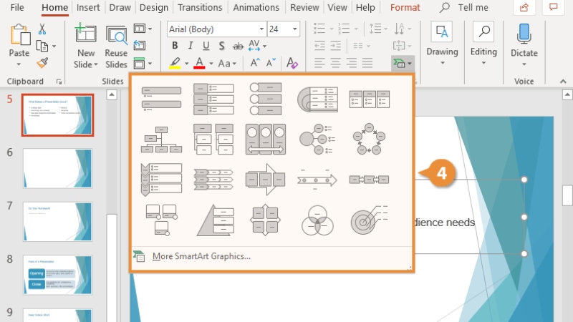Open the slide Layout dropdown
The width and height of the screenshot is (573, 322).
(143, 29)
